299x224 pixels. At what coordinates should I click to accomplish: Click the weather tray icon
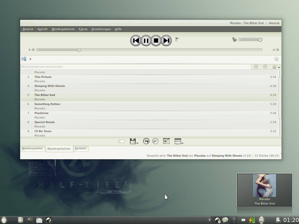tap(278, 220)
